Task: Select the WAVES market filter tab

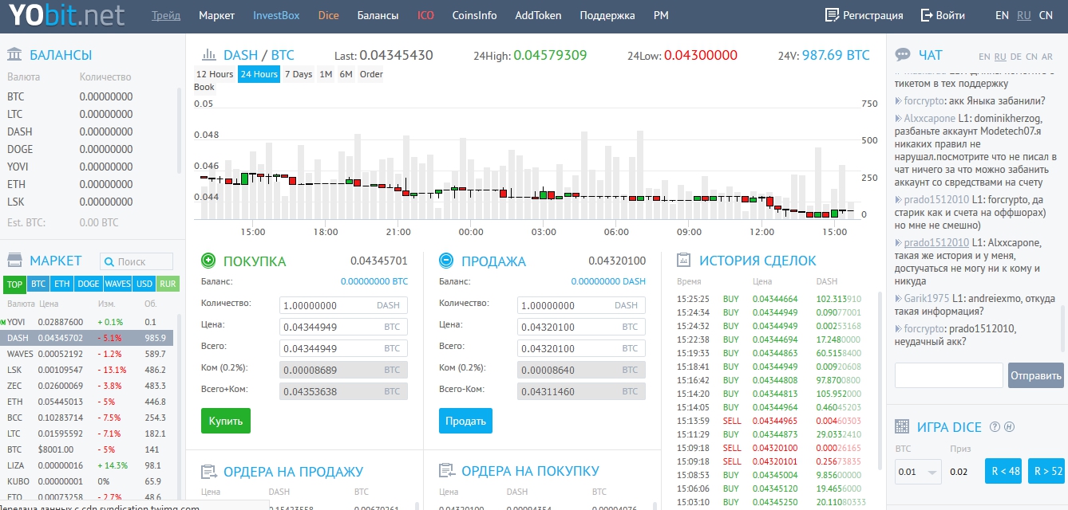Action: (x=117, y=284)
